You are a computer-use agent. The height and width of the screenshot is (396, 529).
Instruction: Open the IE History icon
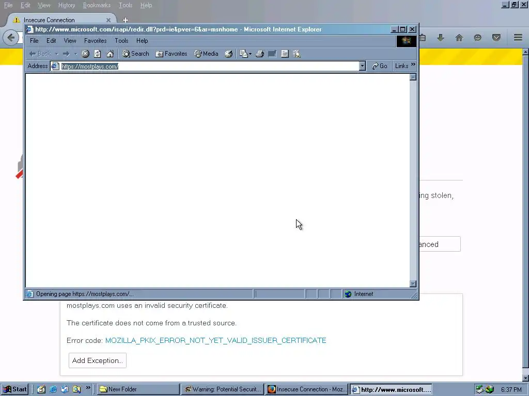coord(229,54)
